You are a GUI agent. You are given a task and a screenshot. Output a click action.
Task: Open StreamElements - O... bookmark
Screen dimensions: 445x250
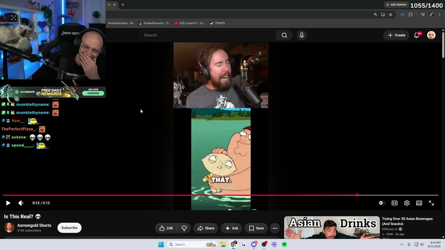click(154, 23)
